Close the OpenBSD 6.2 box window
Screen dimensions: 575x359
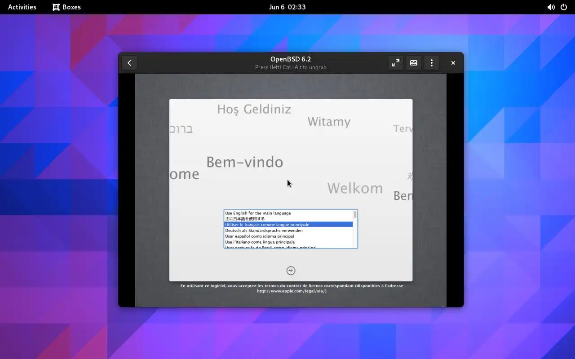point(453,63)
